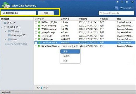Select Directory82851 in the tree
The image size is (136, 94).
tap(19, 35)
